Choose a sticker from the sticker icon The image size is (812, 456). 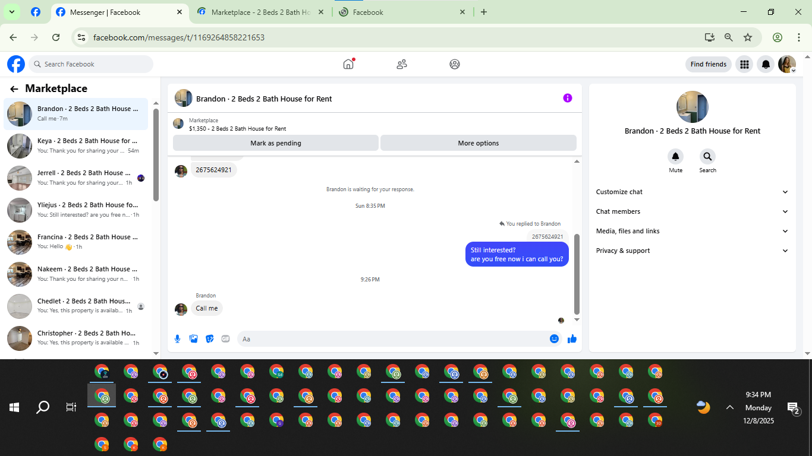click(x=209, y=338)
